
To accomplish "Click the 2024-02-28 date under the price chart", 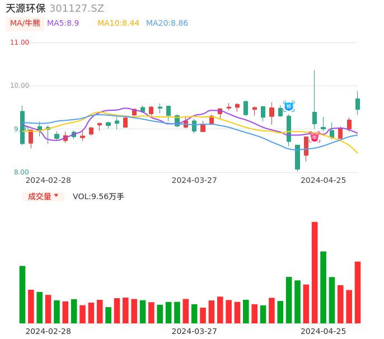I will (48, 180).
